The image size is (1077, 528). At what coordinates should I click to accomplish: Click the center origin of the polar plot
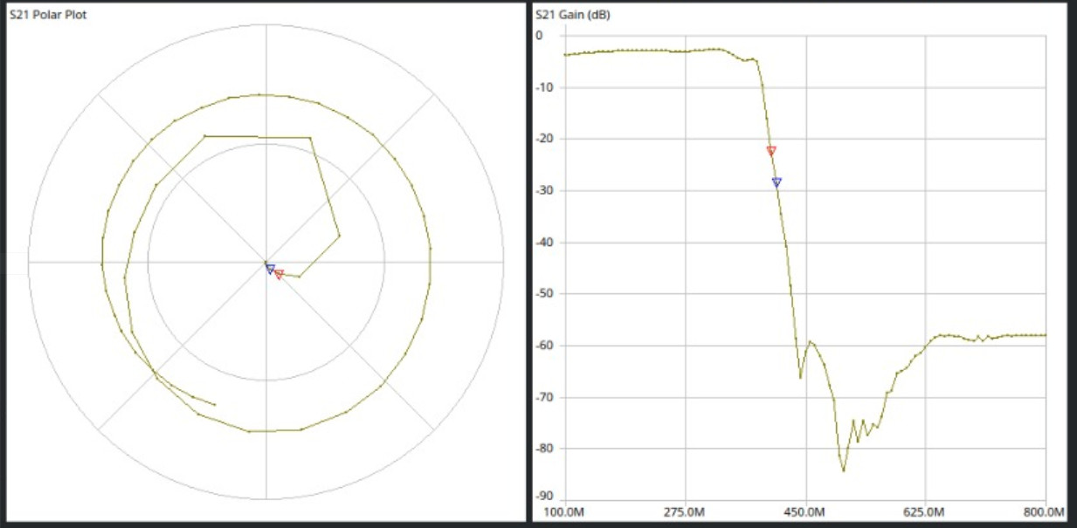tap(266, 262)
